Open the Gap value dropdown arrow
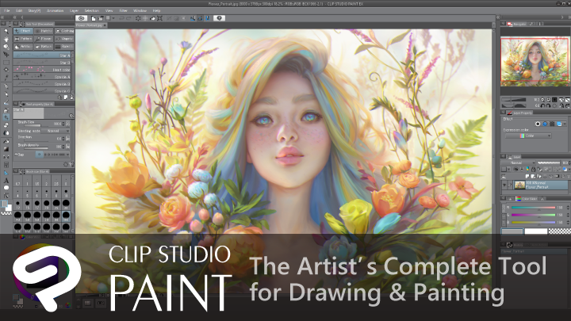The width and height of the screenshot is (571, 321). [67, 155]
